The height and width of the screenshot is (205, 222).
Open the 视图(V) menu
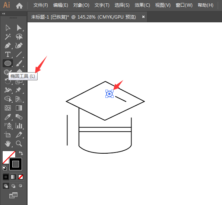coord(163,5)
